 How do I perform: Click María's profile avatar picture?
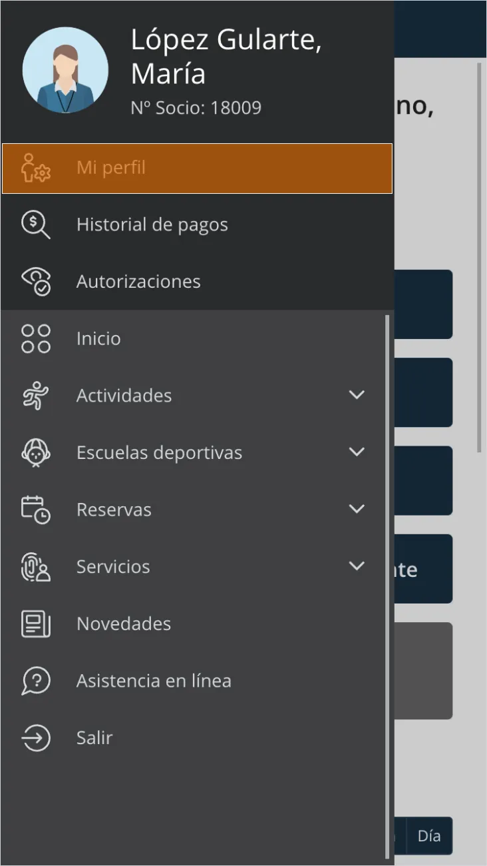pos(65,70)
